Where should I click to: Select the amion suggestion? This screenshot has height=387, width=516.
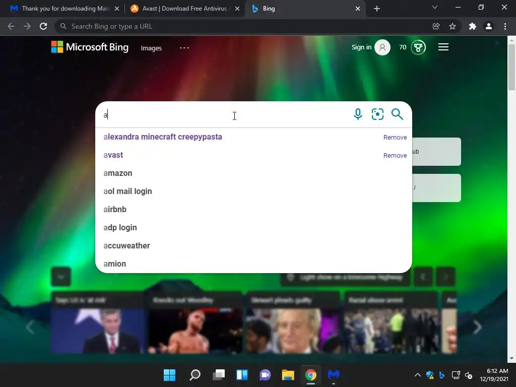(253, 264)
